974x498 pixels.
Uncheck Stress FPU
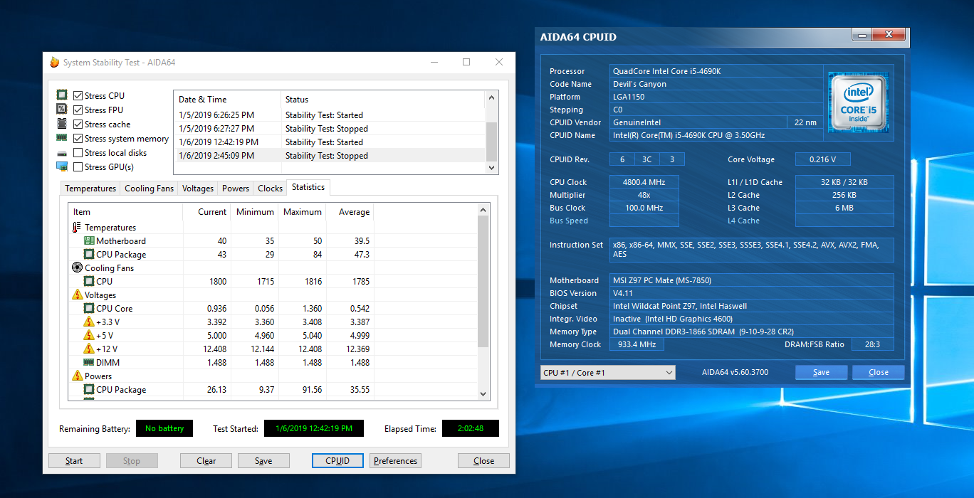coord(78,110)
